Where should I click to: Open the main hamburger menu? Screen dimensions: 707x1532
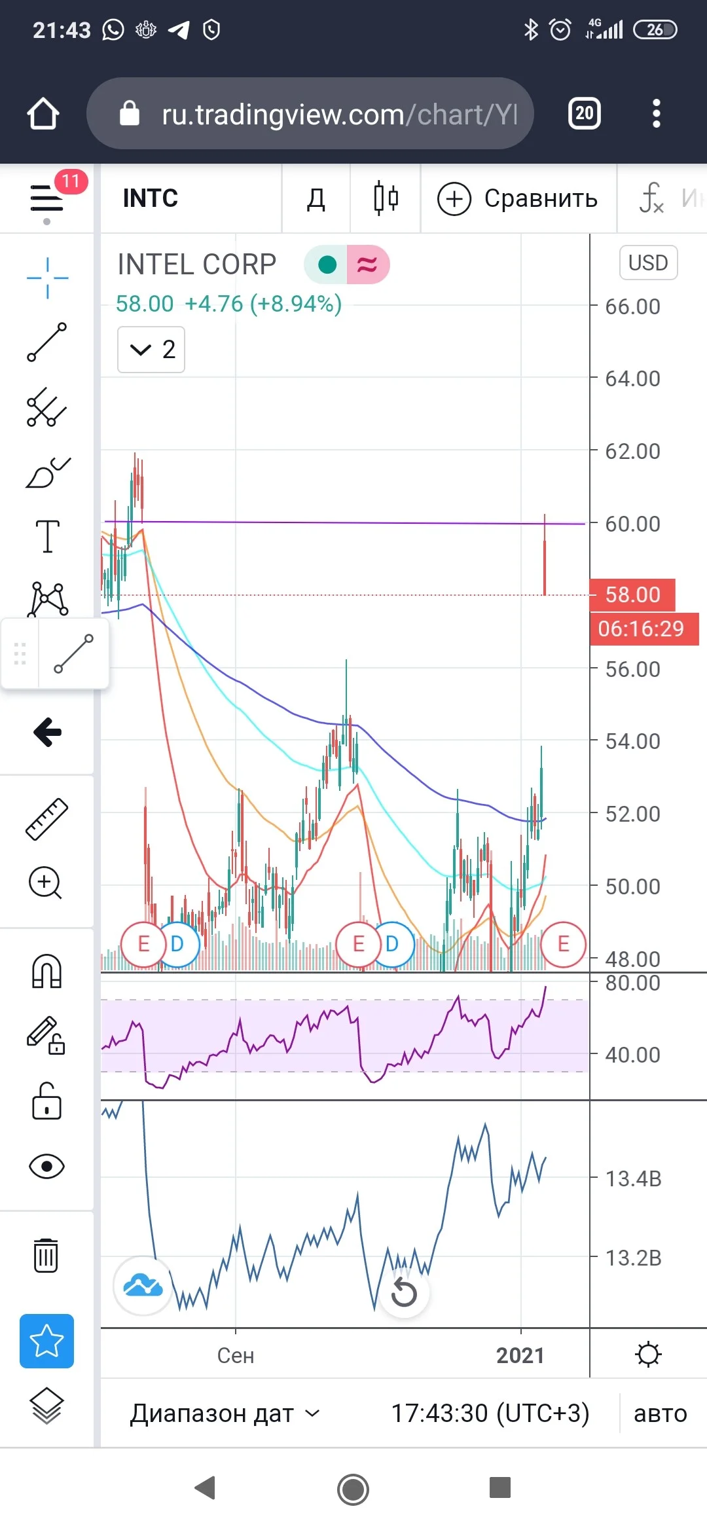pos(46,198)
